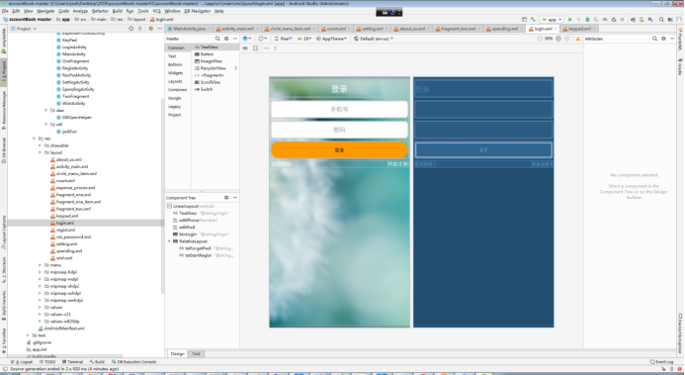Select the phone number field in design preview
685x375 pixels.
tap(339, 109)
